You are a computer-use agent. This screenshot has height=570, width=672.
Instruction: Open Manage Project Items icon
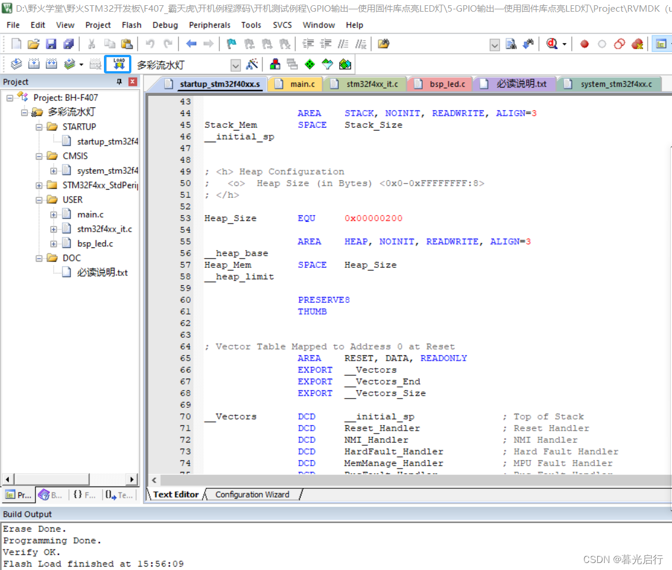[x=275, y=64]
